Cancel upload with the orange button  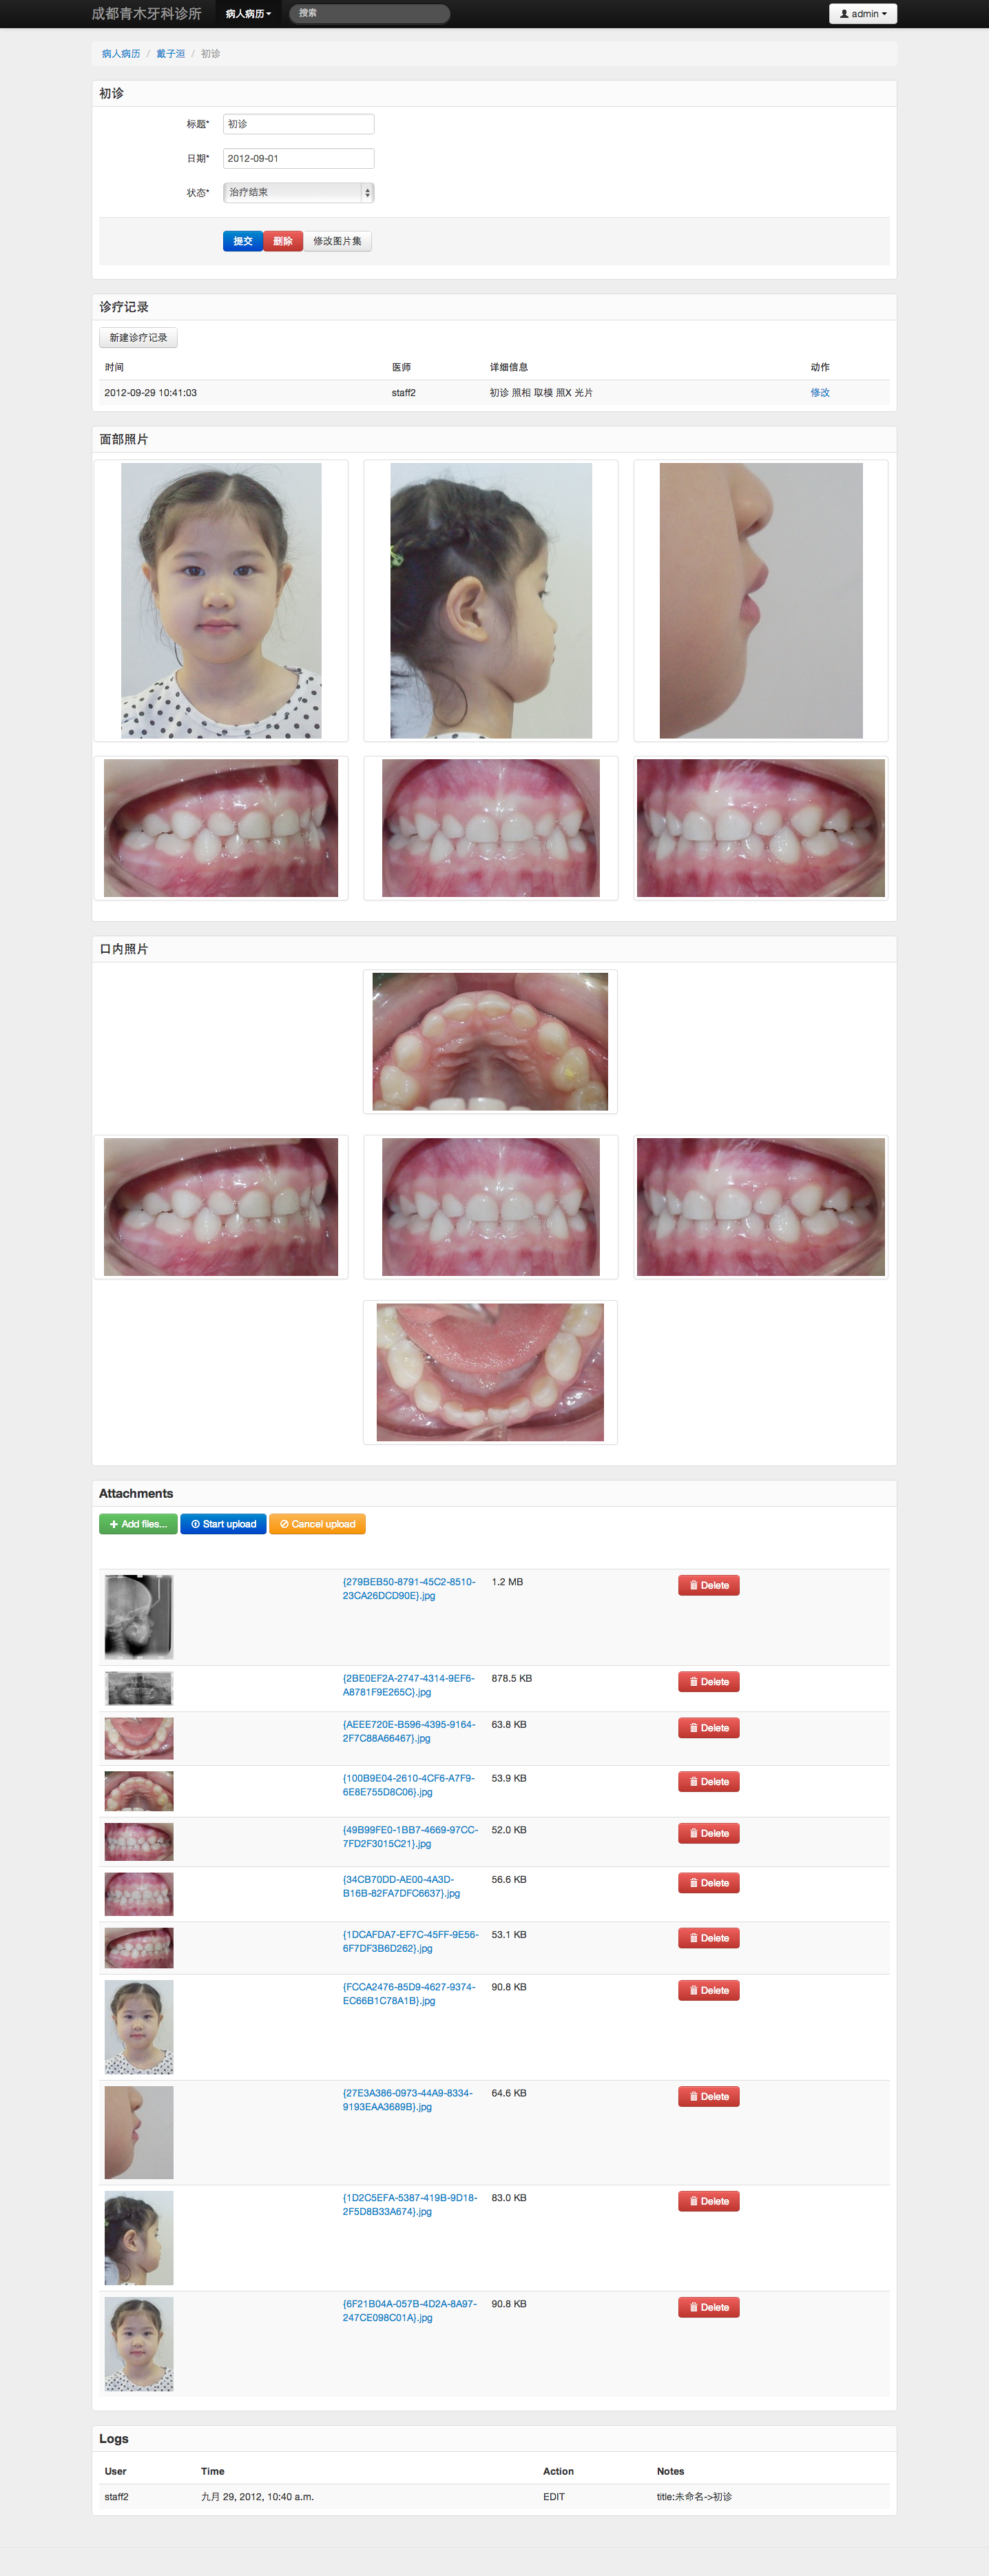[x=317, y=1524]
